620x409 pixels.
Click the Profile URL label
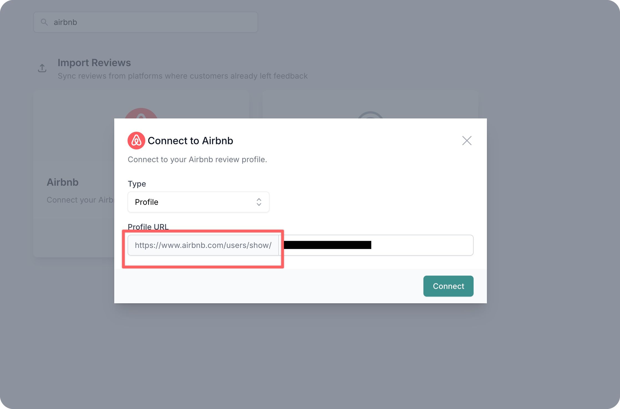point(148,227)
